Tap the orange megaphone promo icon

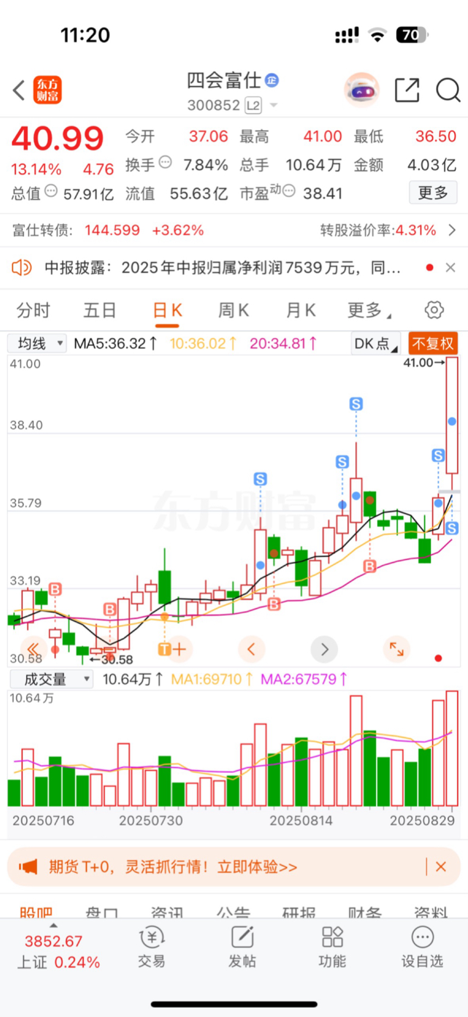[x=28, y=867]
